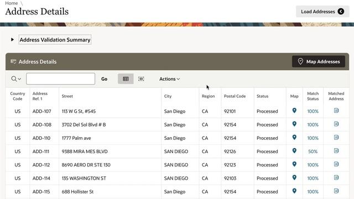Open map pin for ADD-111
Image resolution: width=354 pixels, height=199 pixels.
(294, 151)
